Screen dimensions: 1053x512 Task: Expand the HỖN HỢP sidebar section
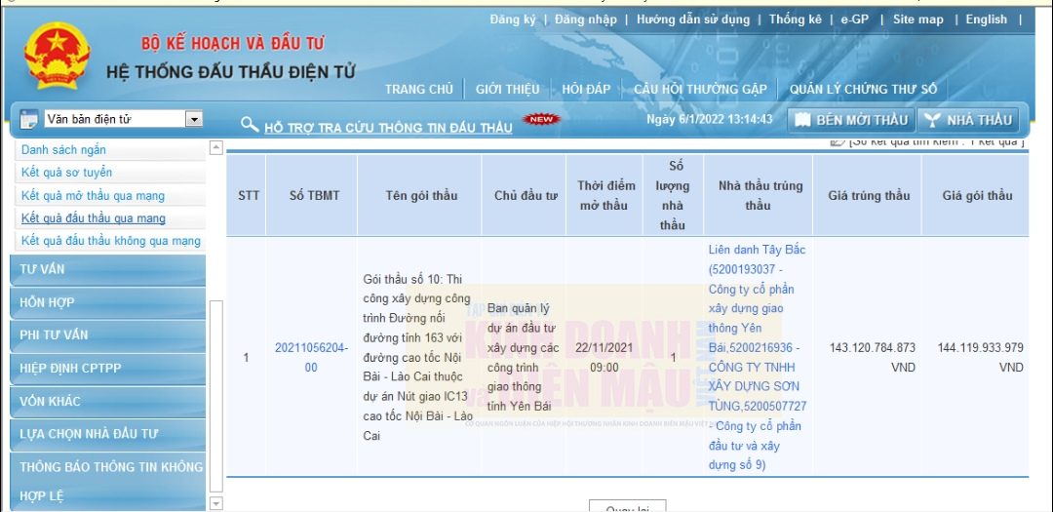coord(107,302)
